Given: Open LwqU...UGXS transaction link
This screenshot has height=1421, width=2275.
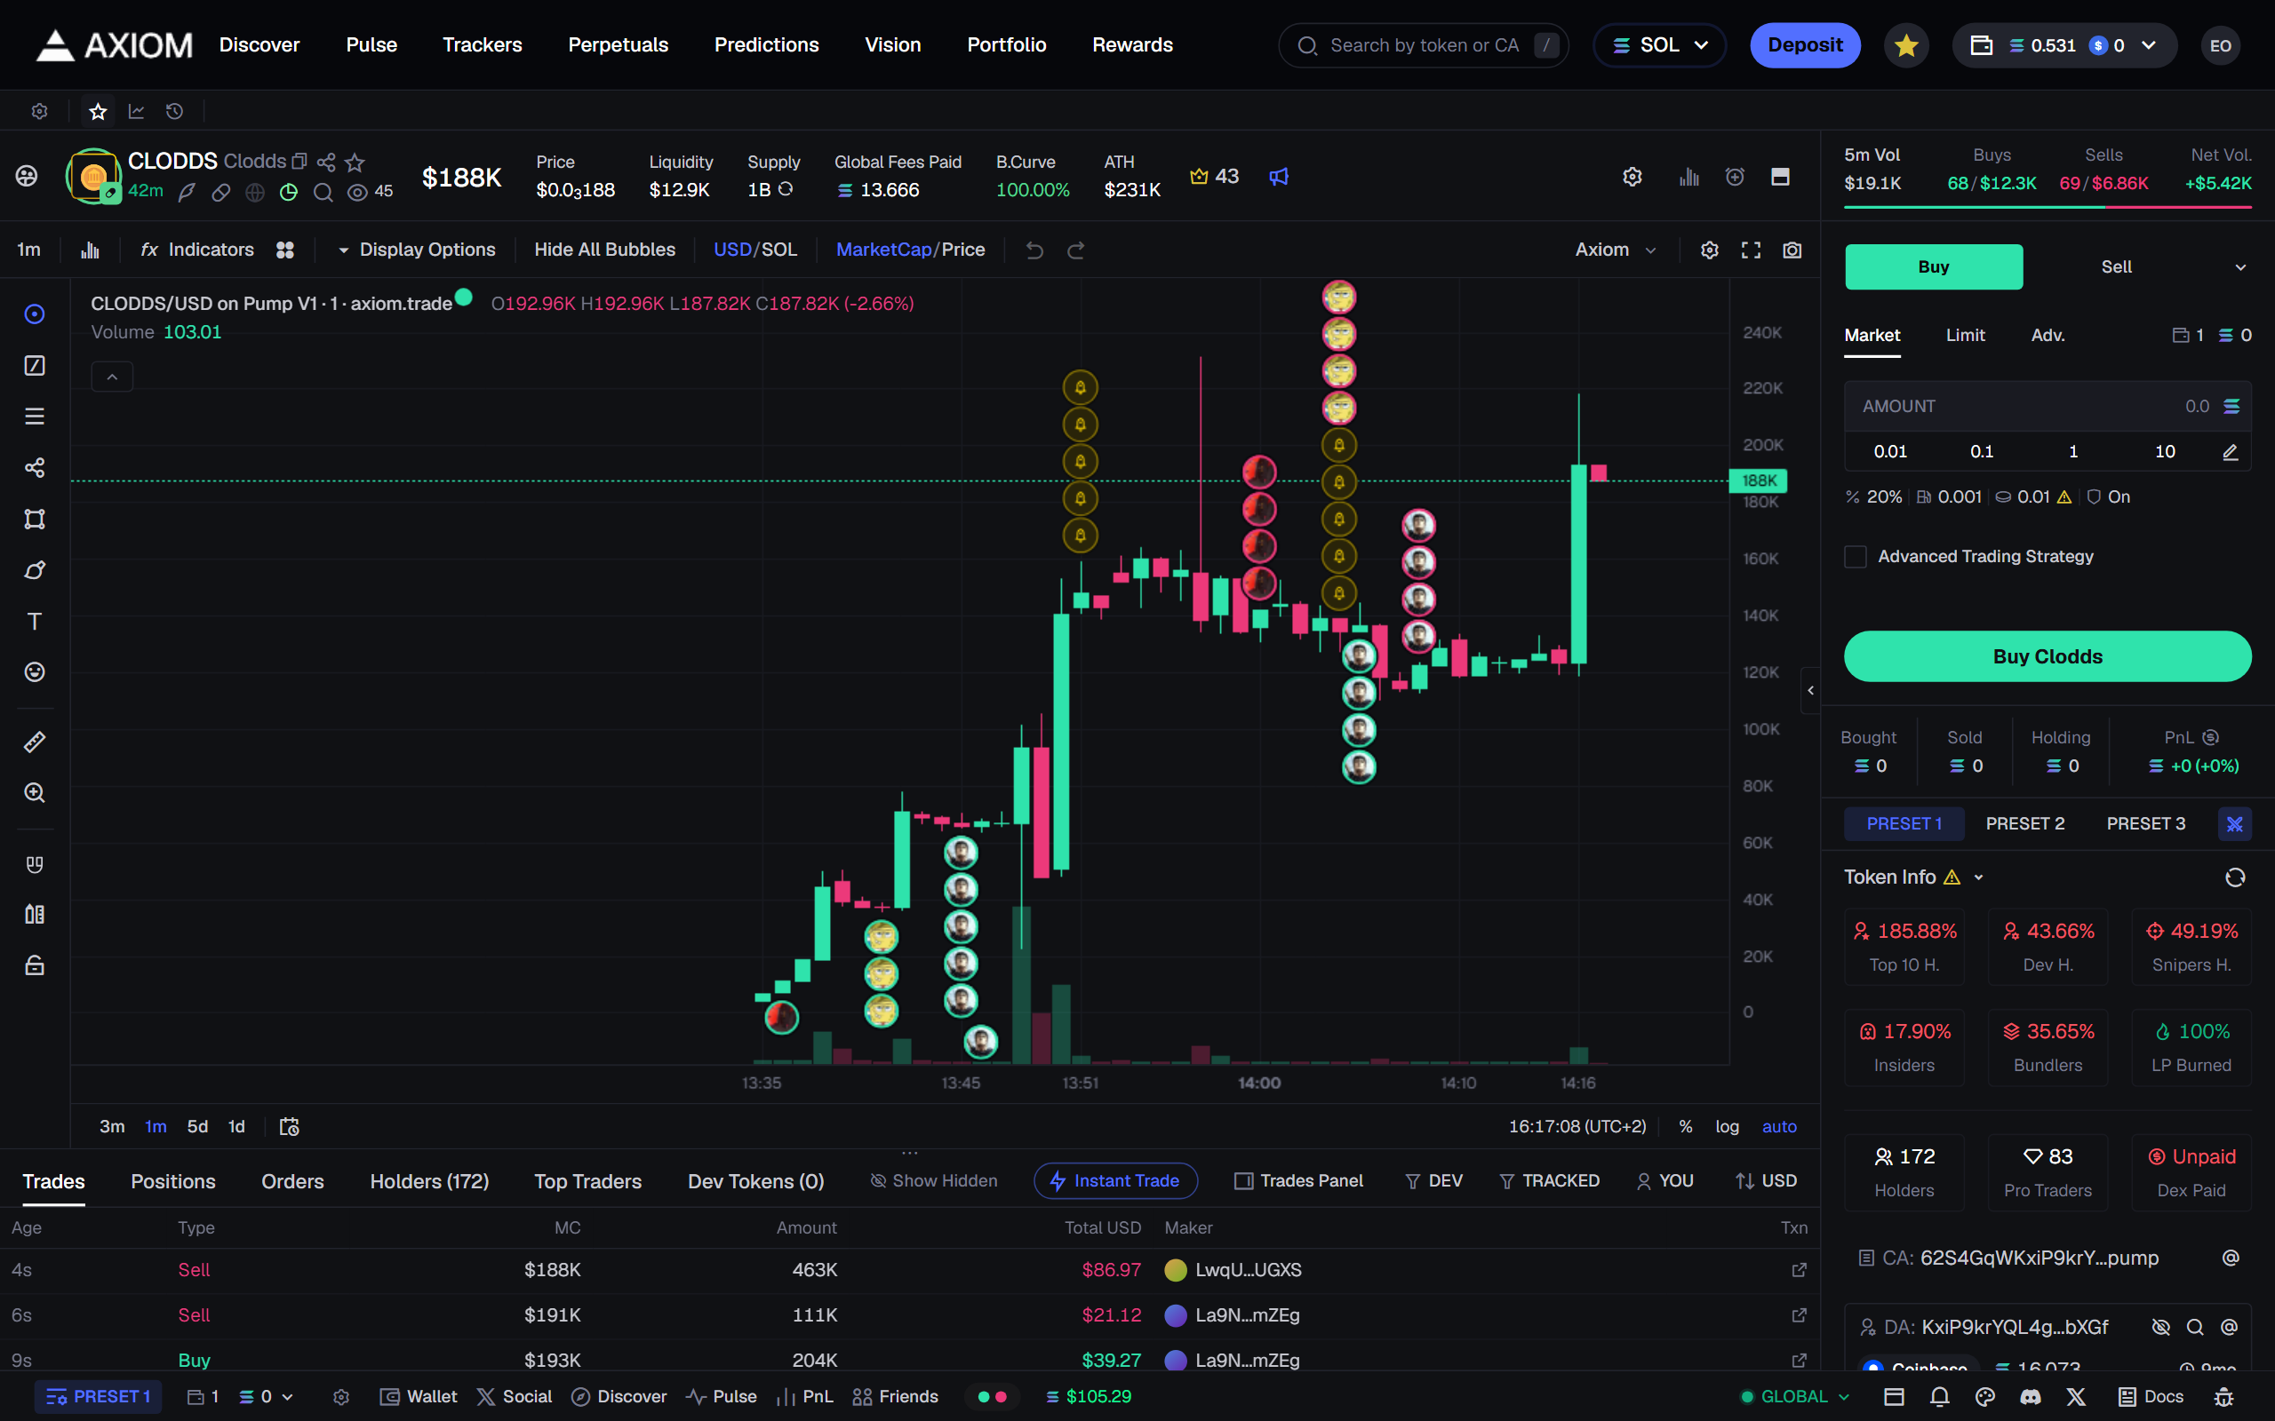Looking at the screenshot, I should tap(1800, 1270).
